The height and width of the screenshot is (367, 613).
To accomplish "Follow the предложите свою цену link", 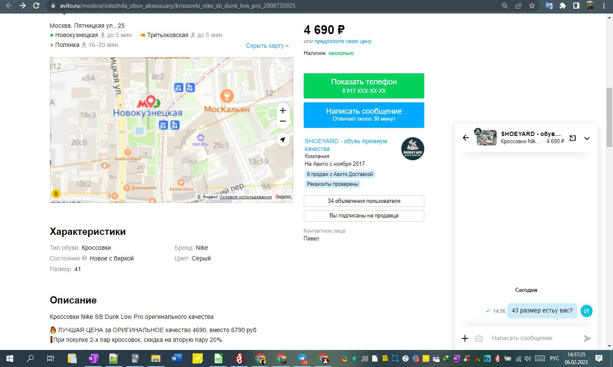I will click(342, 41).
